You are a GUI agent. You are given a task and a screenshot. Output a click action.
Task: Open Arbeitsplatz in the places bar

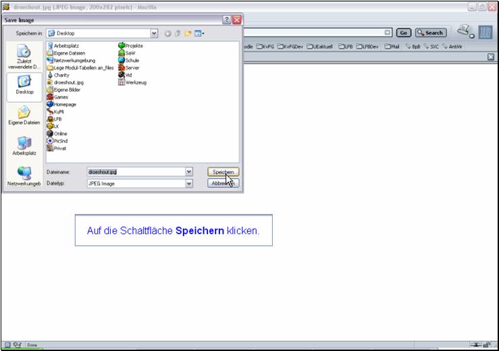pyautogui.click(x=24, y=146)
